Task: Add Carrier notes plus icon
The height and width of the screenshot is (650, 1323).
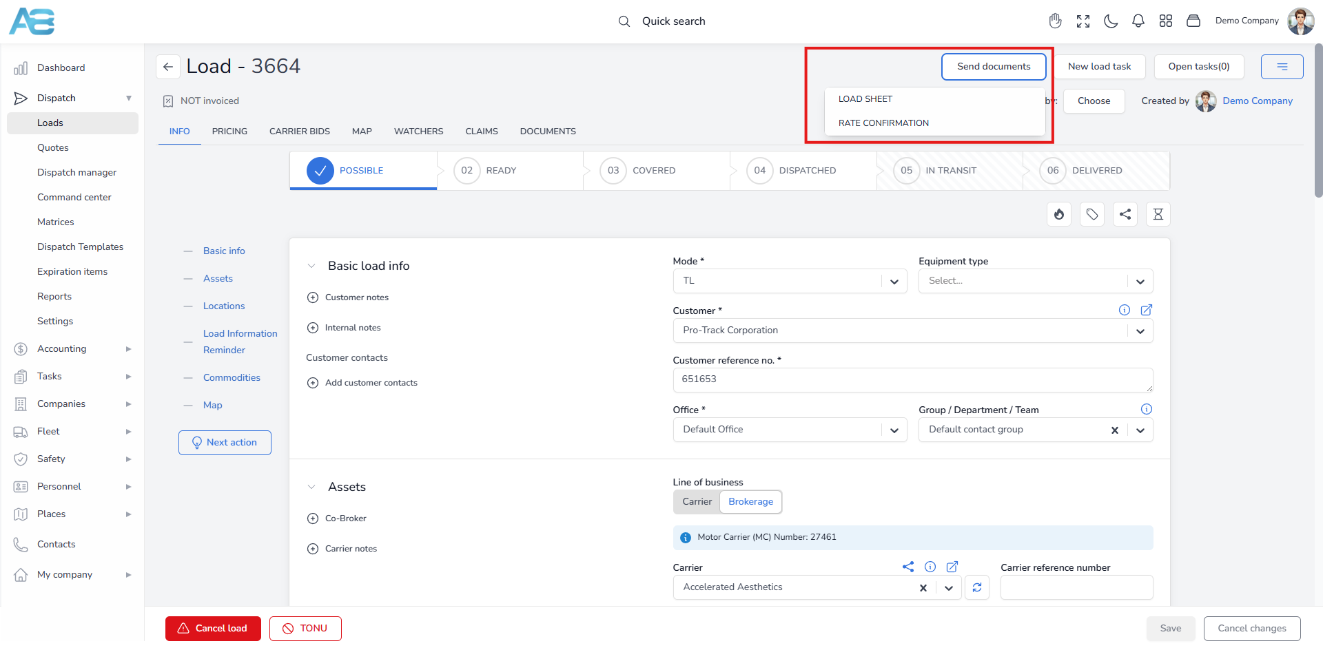Action: click(313, 549)
